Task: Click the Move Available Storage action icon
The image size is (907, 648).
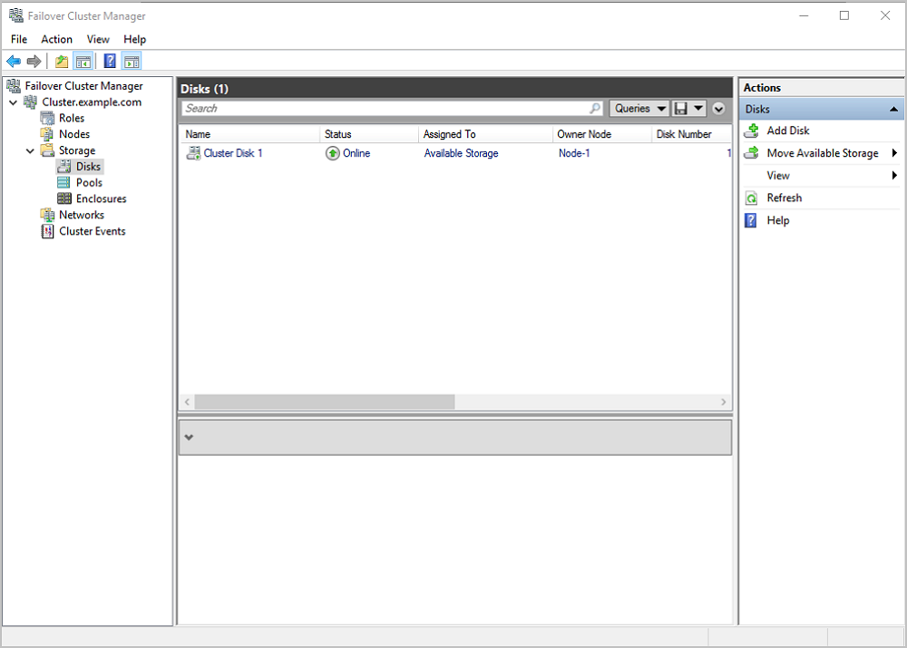Action: (x=751, y=153)
